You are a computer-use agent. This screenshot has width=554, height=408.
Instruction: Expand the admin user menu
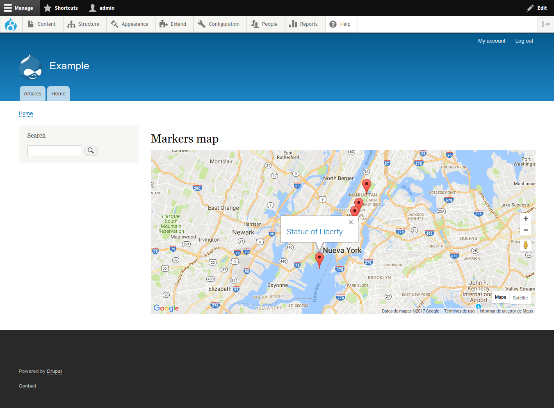click(102, 8)
